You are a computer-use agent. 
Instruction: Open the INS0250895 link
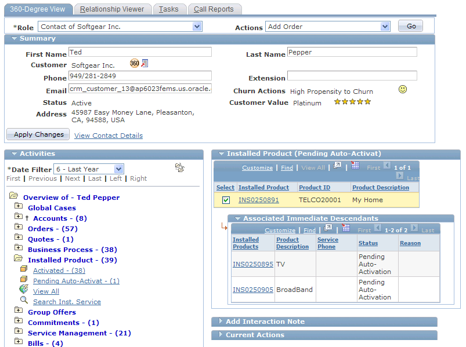click(253, 264)
